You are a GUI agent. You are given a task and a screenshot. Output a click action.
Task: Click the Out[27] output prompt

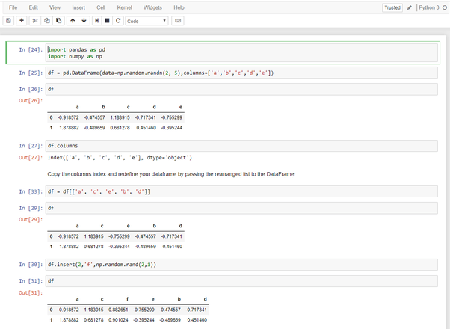pos(31,157)
